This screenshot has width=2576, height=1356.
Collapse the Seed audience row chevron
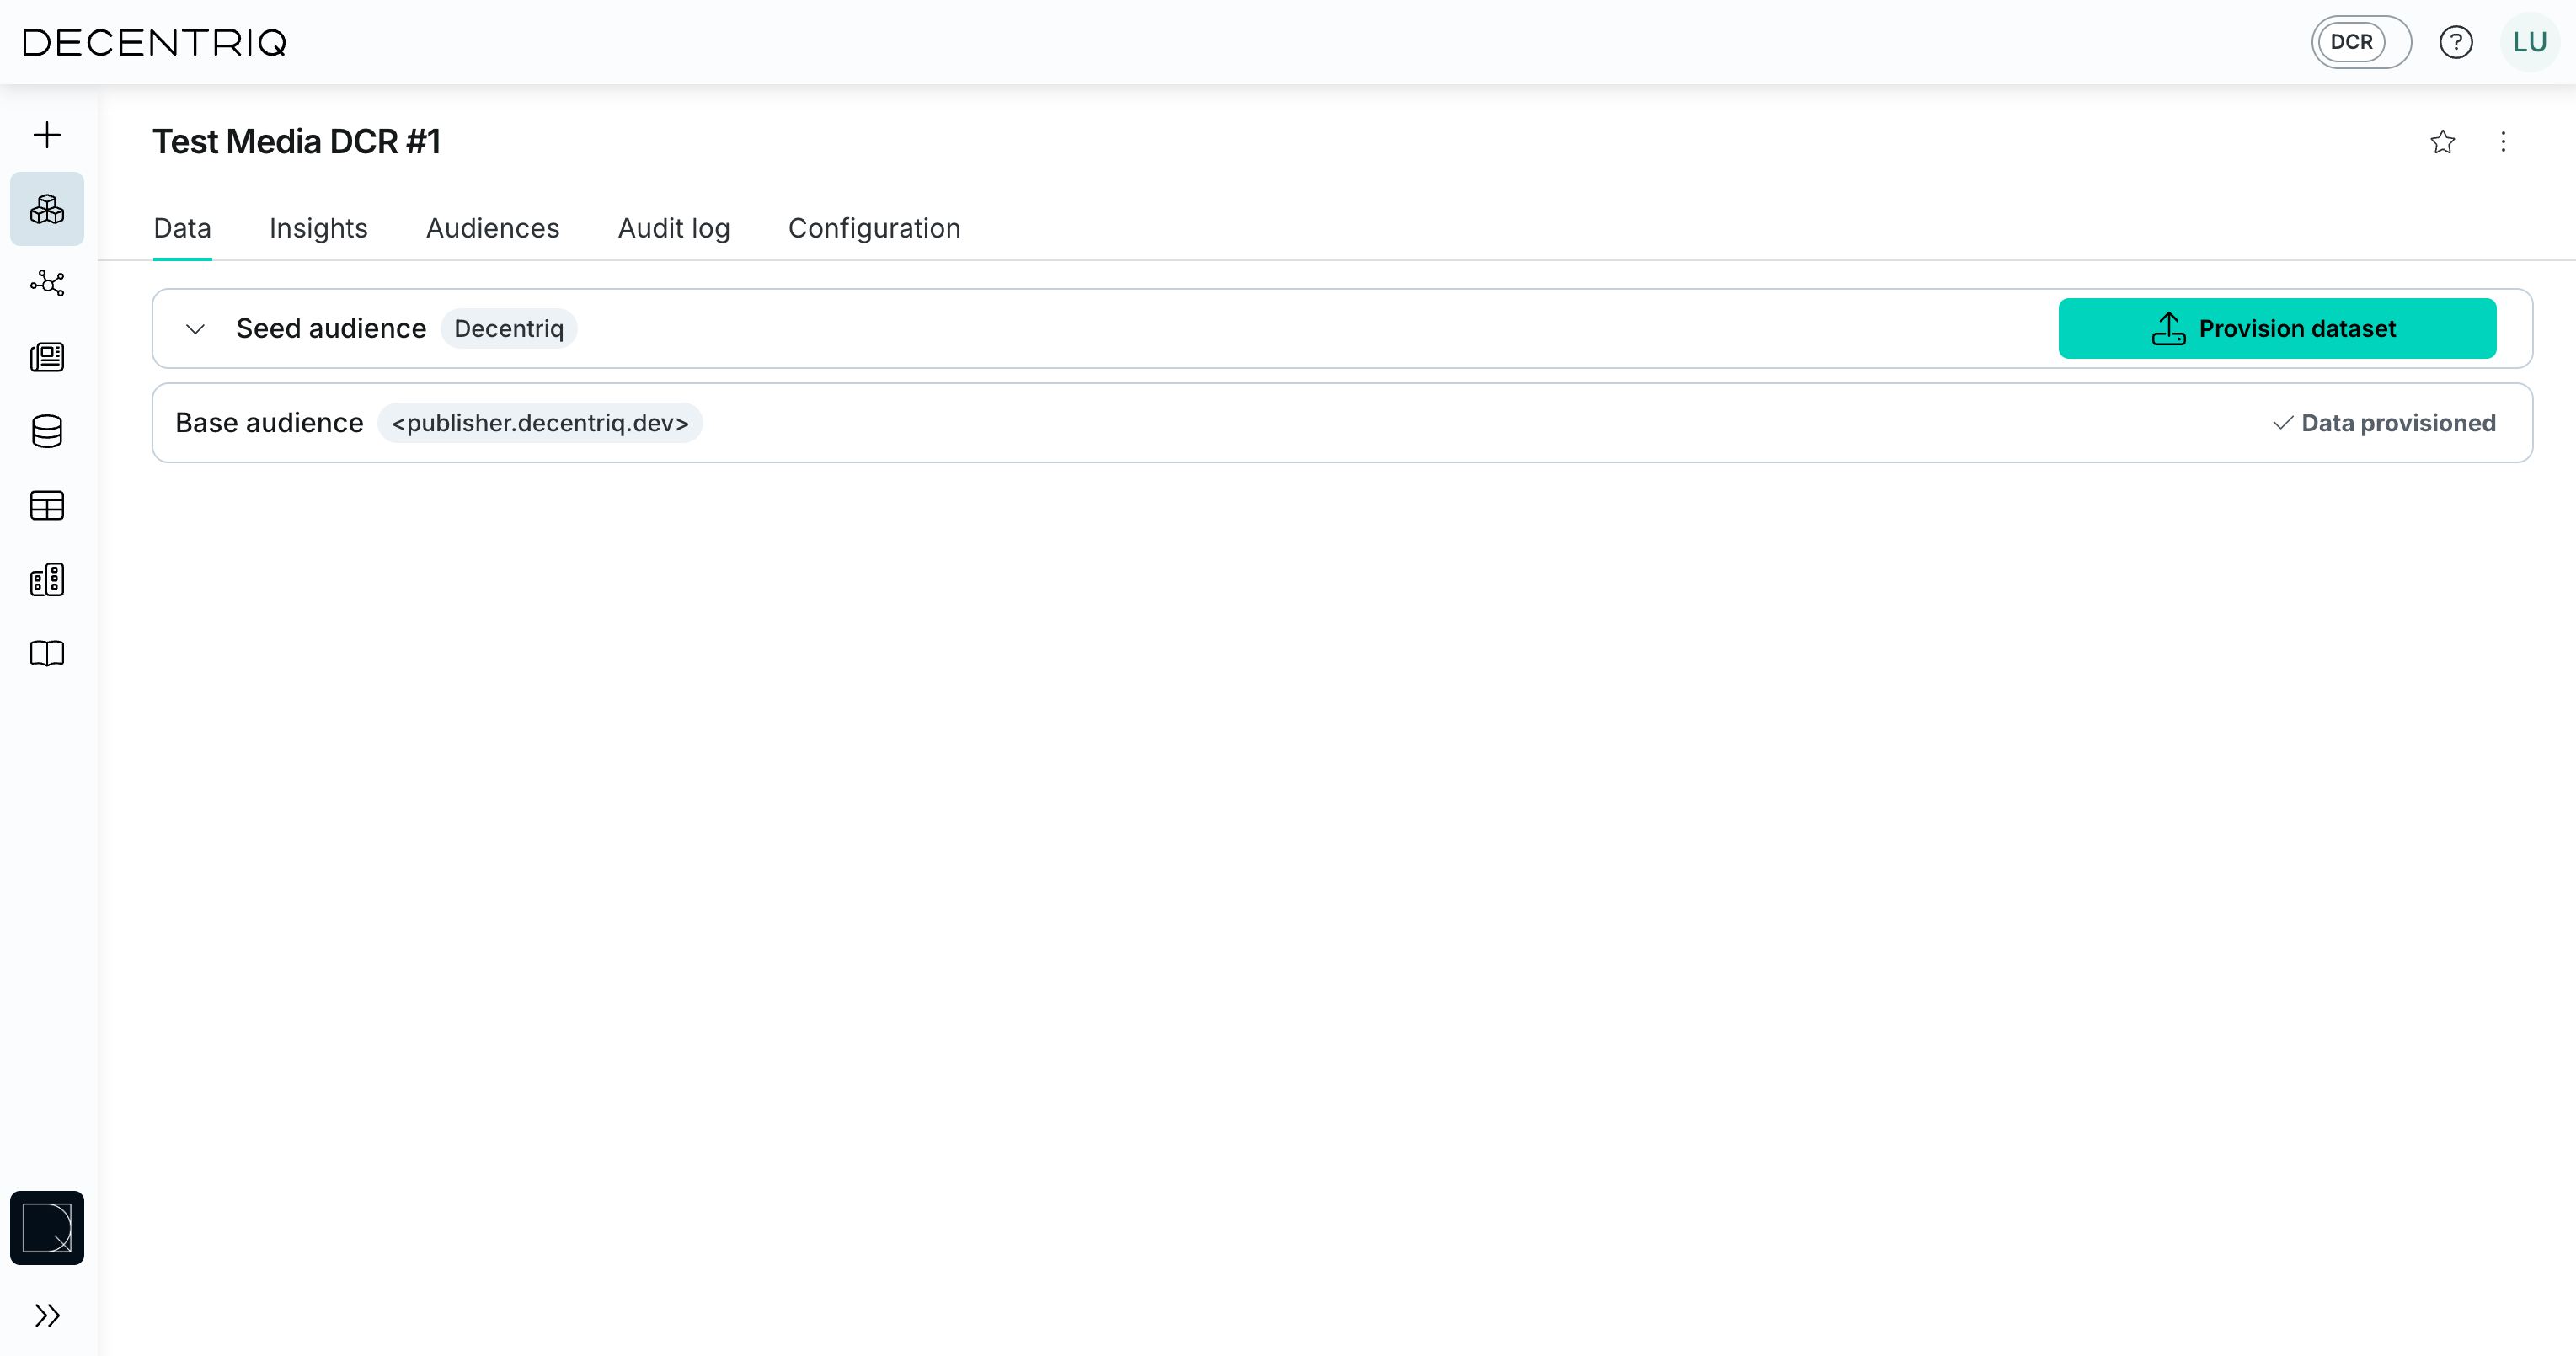(195, 329)
